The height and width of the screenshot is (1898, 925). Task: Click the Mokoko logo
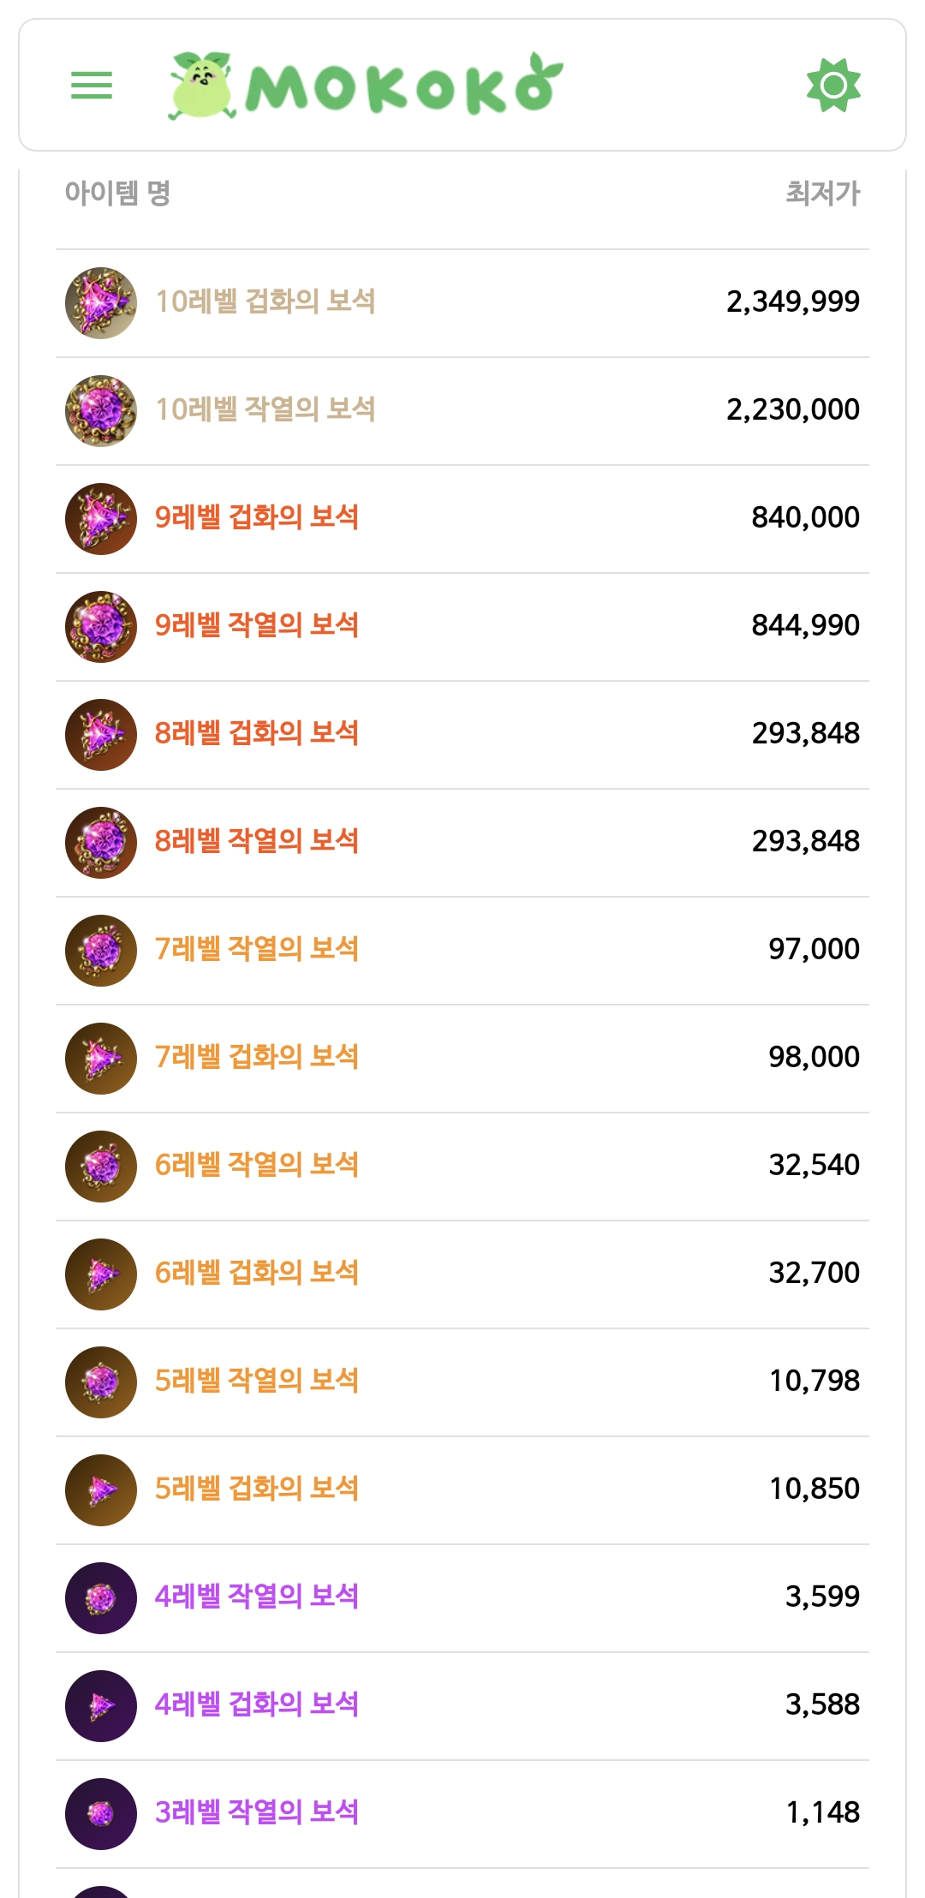366,86
